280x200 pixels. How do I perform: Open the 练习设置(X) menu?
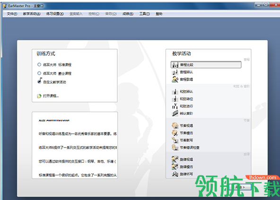(x=55, y=14)
